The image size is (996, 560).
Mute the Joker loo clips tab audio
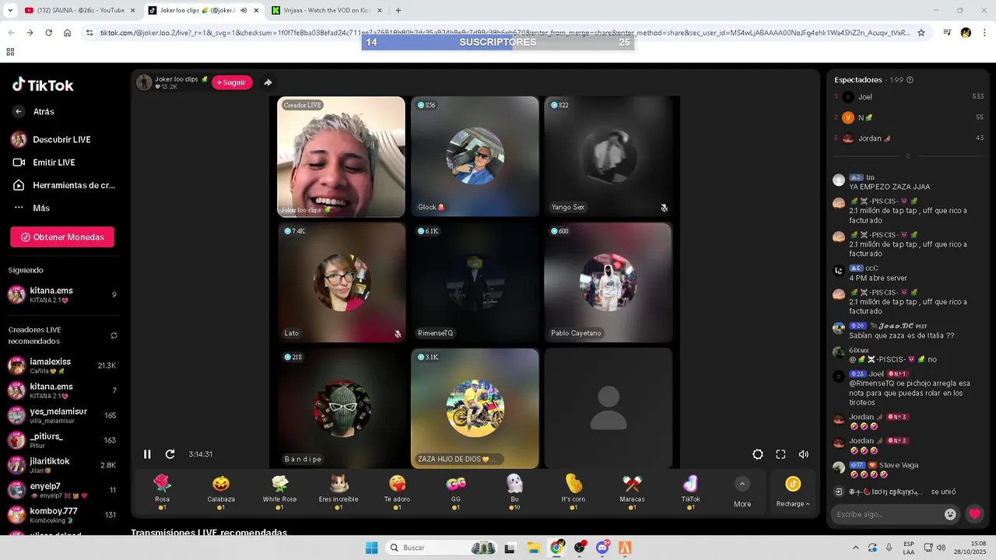(x=243, y=10)
